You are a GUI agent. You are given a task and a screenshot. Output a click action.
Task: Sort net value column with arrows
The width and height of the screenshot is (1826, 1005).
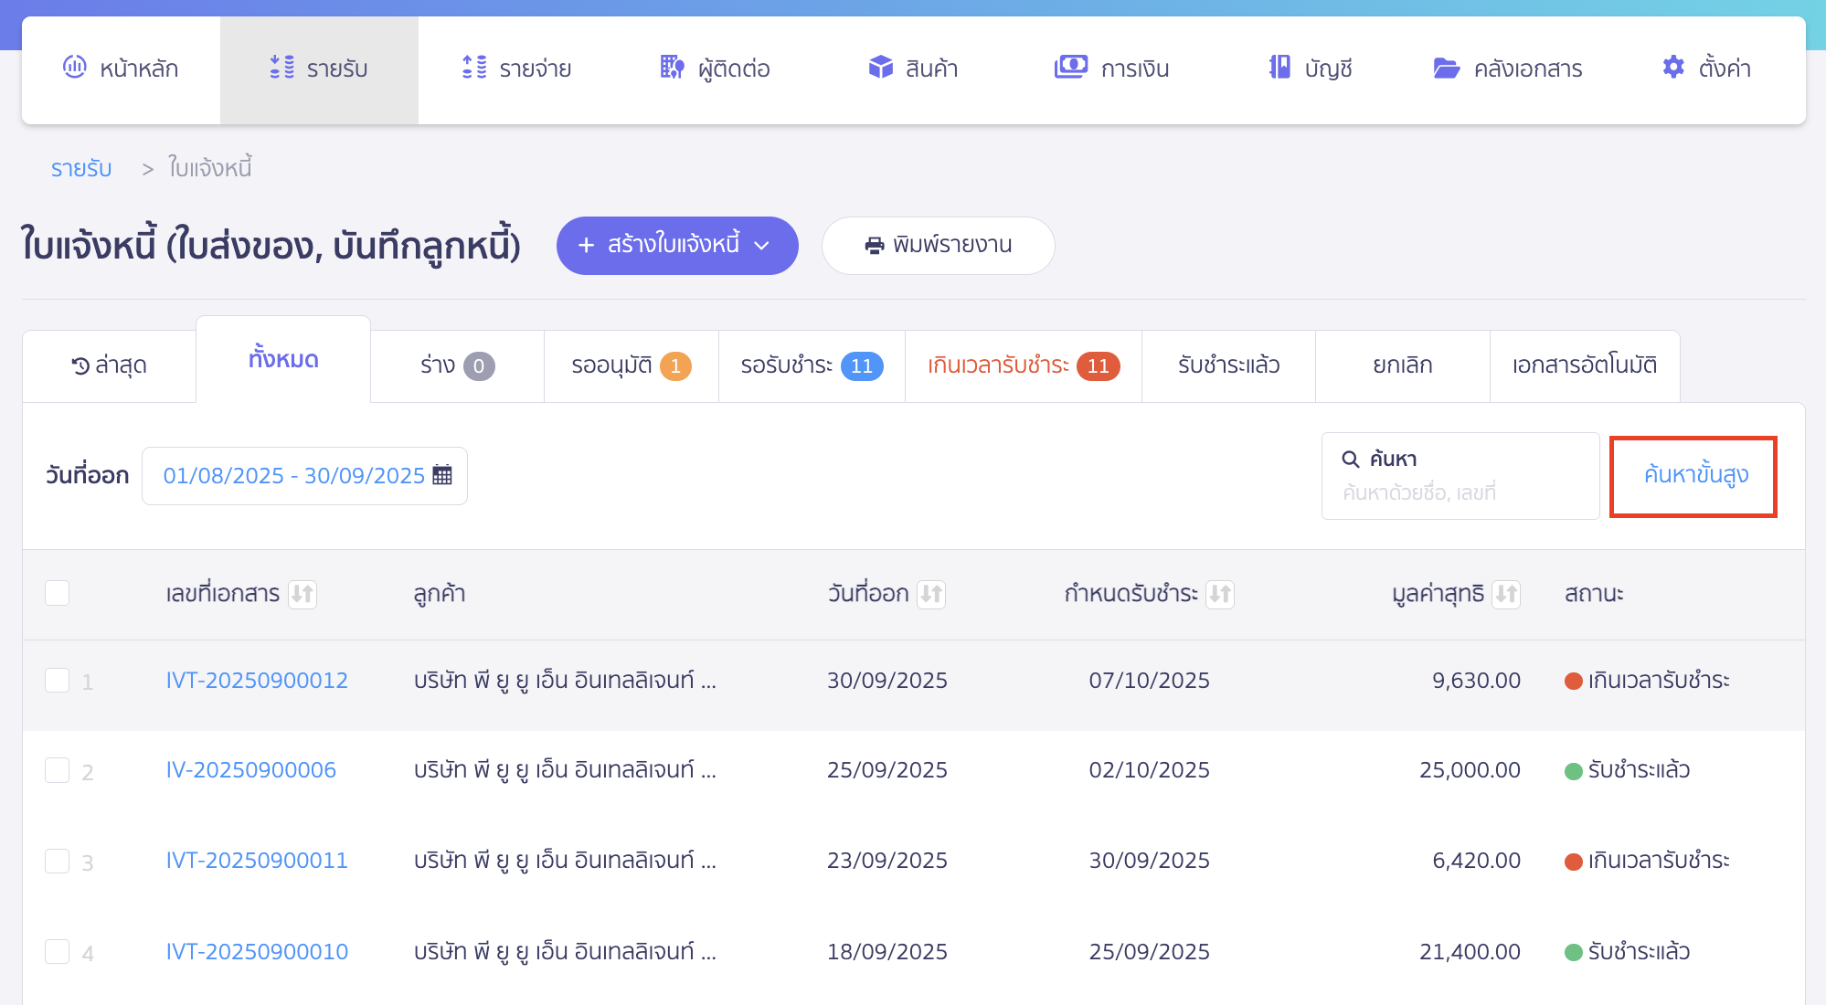pos(1506,594)
